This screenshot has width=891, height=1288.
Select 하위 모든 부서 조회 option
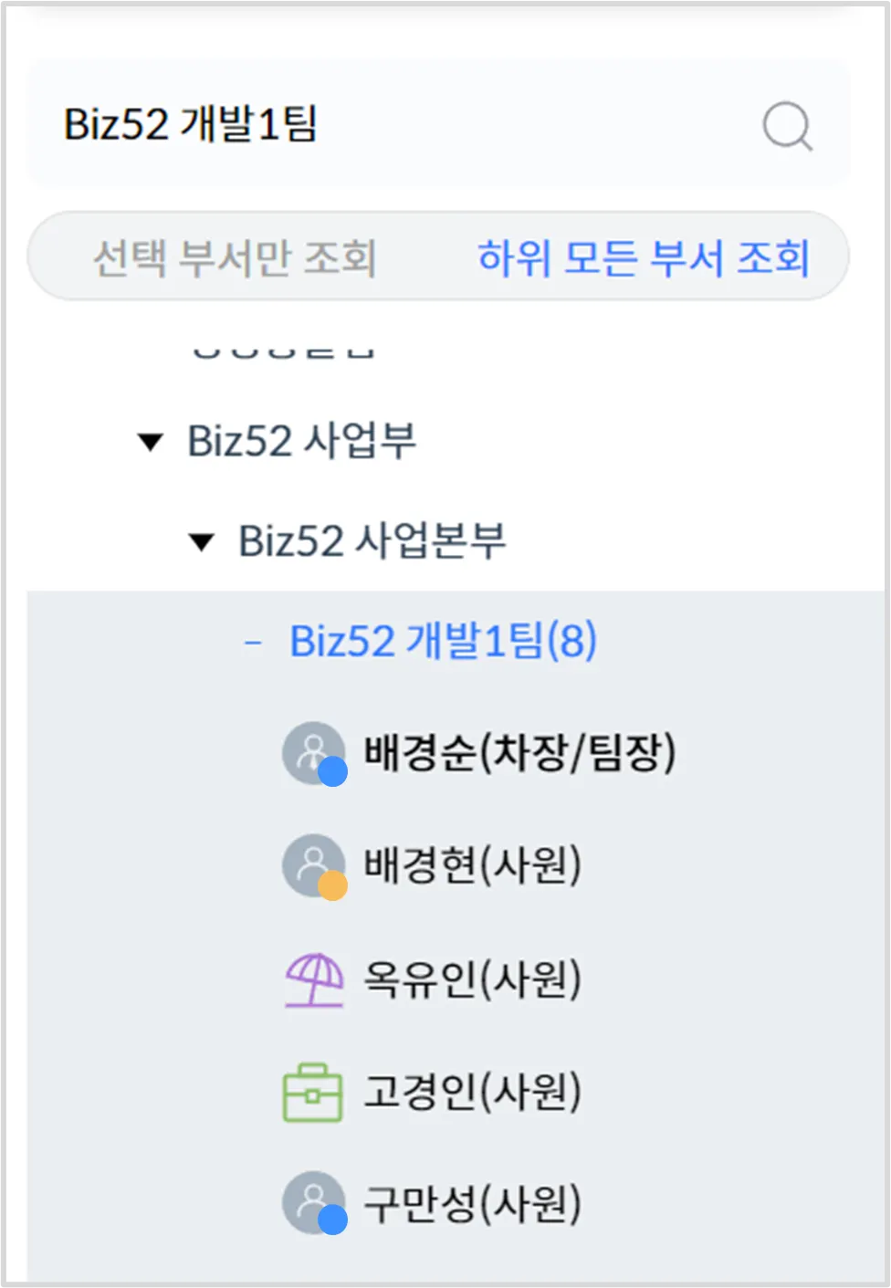pyautogui.click(x=644, y=257)
